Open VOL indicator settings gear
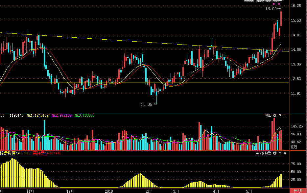This screenshot has height=193, width=307. [274, 116]
